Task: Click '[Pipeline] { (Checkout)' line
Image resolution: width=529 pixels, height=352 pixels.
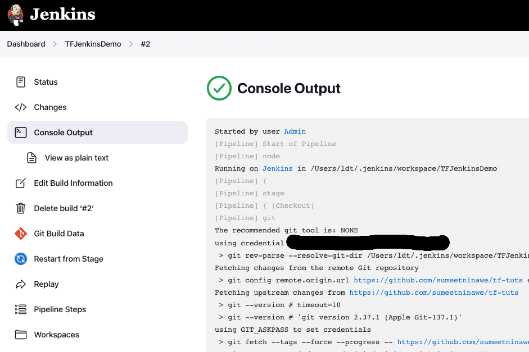Action: point(264,205)
